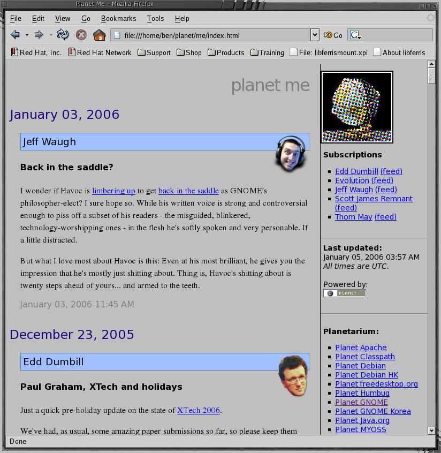Open the Red Hat, Inc. bookmark
The height and width of the screenshot is (453, 441).
tap(36, 52)
